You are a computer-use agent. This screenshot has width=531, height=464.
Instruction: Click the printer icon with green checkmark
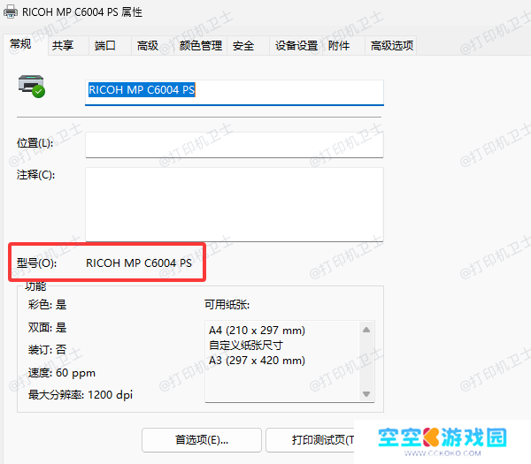click(31, 86)
